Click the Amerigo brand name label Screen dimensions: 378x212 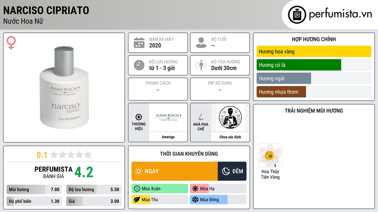(168, 137)
